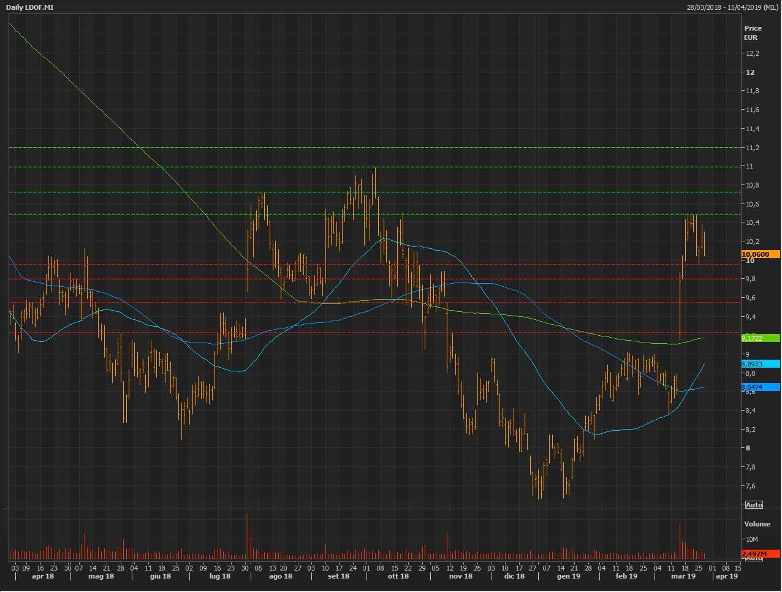The width and height of the screenshot is (782, 592).
Task: Click the 12 price level on the axis
Action: (750, 72)
